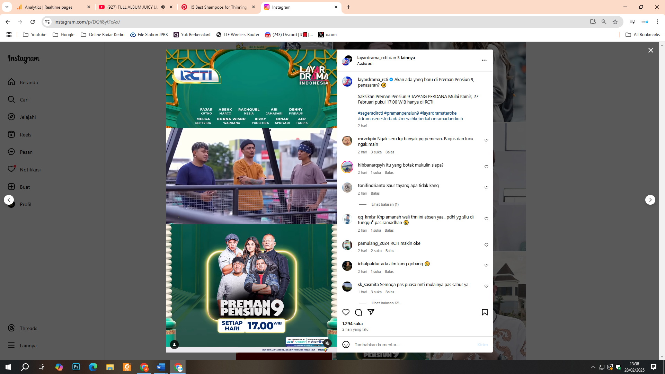
Task: Open the comment bubble icon
Action: (x=358, y=312)
